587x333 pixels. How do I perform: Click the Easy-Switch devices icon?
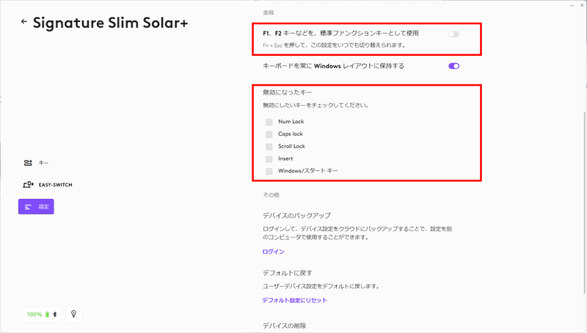click(29, 185)
